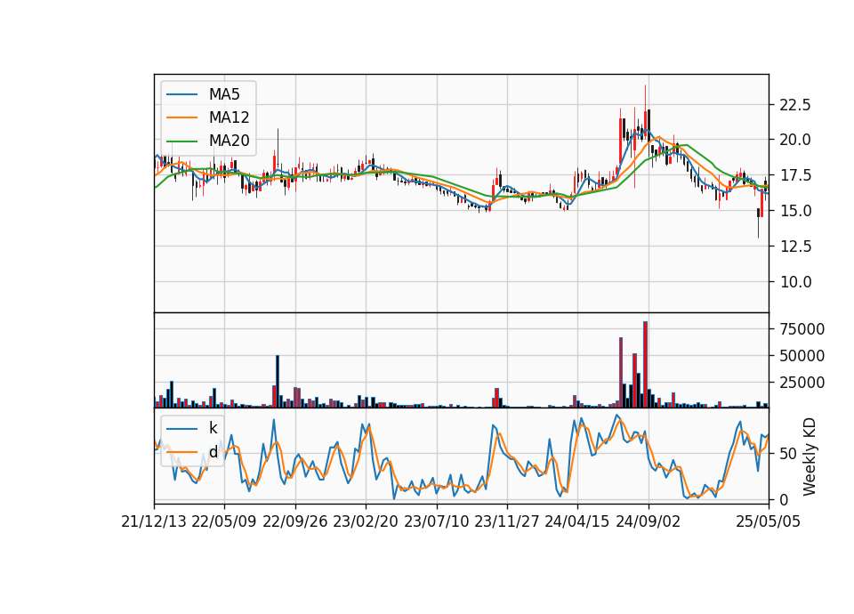854x614 pixels.
Task: Click the 50 tick on KD axis
Action: click(x=788, y=453)
